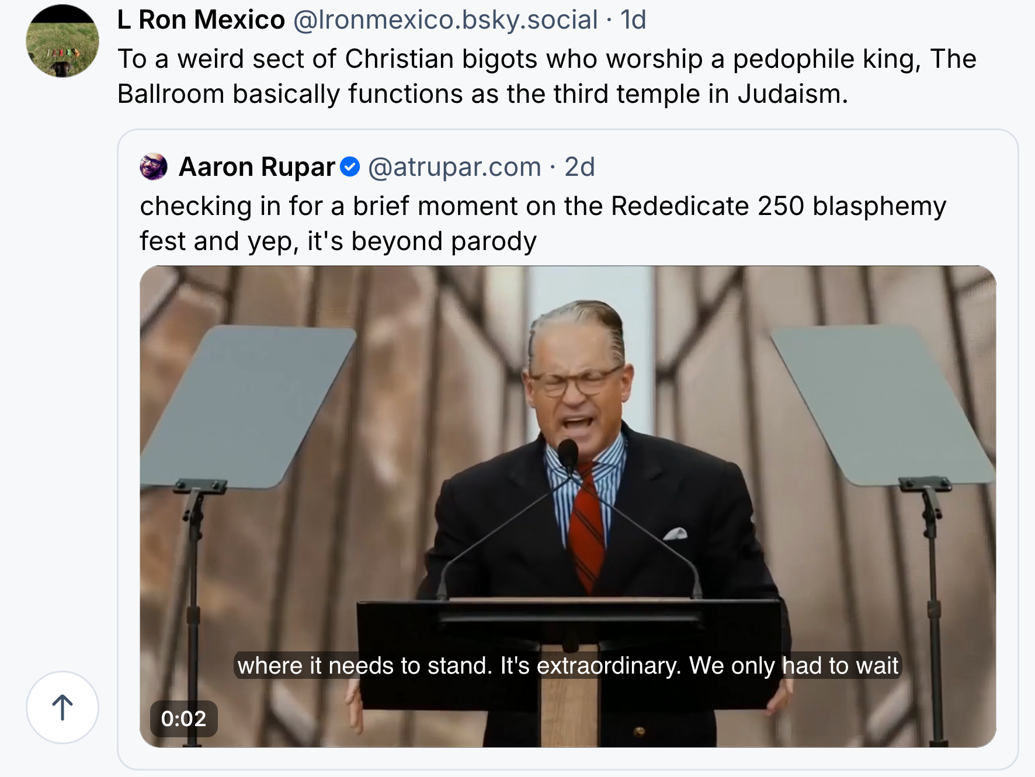Click the right teleprompter in the video
Image resolution: width=1035 pixels, height=777 pixels.
(x=883, y=405)
